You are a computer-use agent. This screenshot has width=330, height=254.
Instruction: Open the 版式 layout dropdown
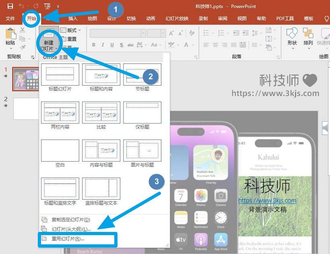point(70,30)
